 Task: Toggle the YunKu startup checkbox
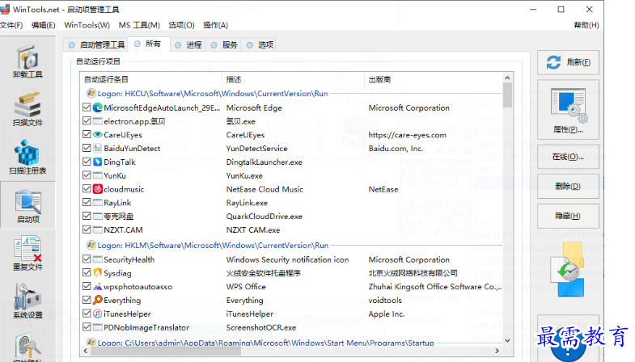87,175
